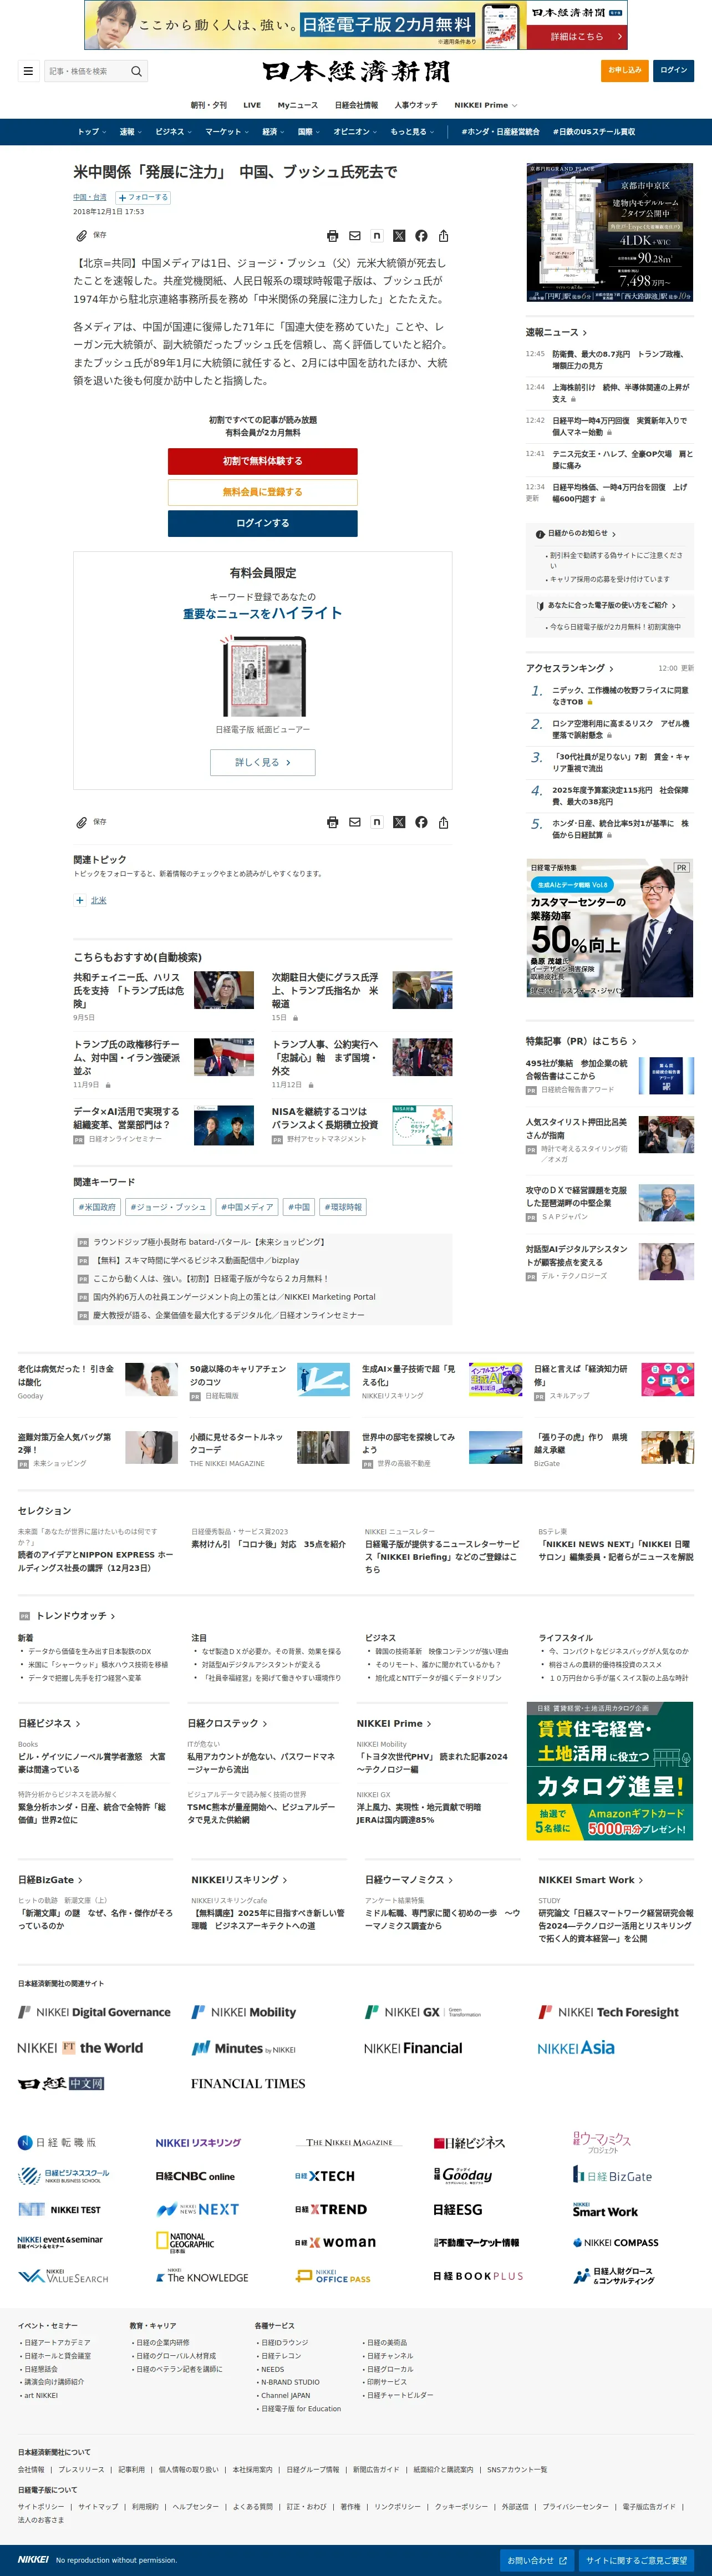This screenshot has height=2576, width=712.
Task: Open the 共和チェイニー氏 article thumbnail
Action: (224, 989)
